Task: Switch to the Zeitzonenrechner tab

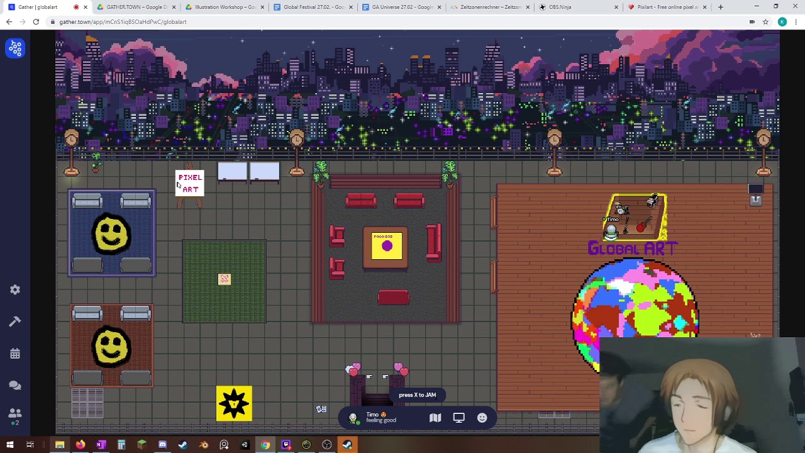Action: click(489, 7)
